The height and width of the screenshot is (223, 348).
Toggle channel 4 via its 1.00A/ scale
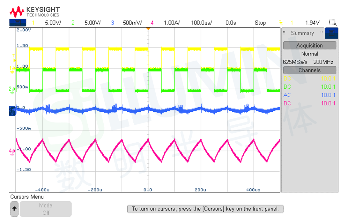[172, 23]
